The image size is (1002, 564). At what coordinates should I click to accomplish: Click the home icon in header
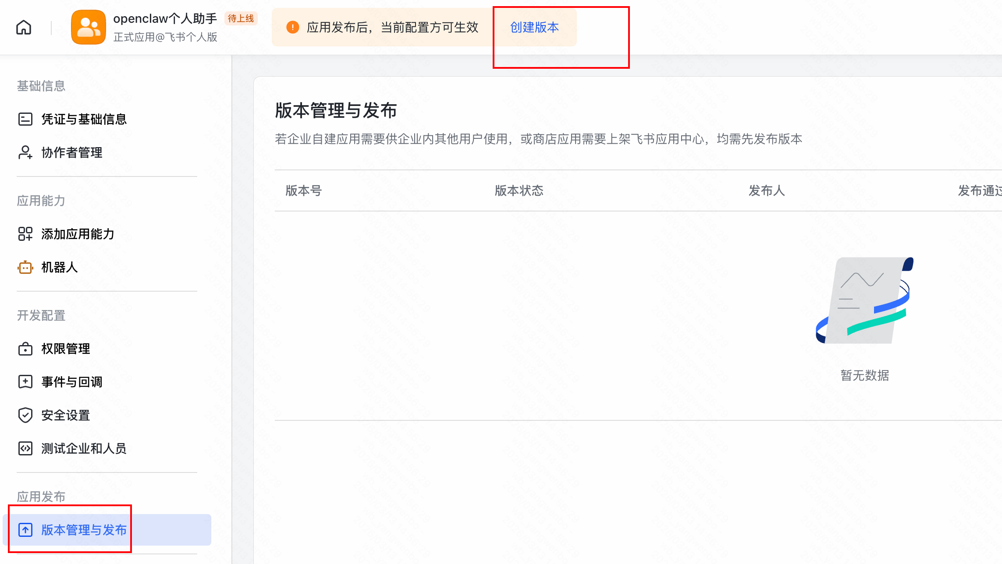pyautogui.click(x=24, y=28)
